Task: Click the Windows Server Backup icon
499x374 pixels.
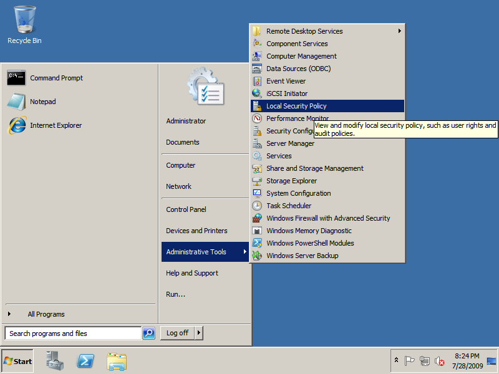Action: [x=257, y=256]
